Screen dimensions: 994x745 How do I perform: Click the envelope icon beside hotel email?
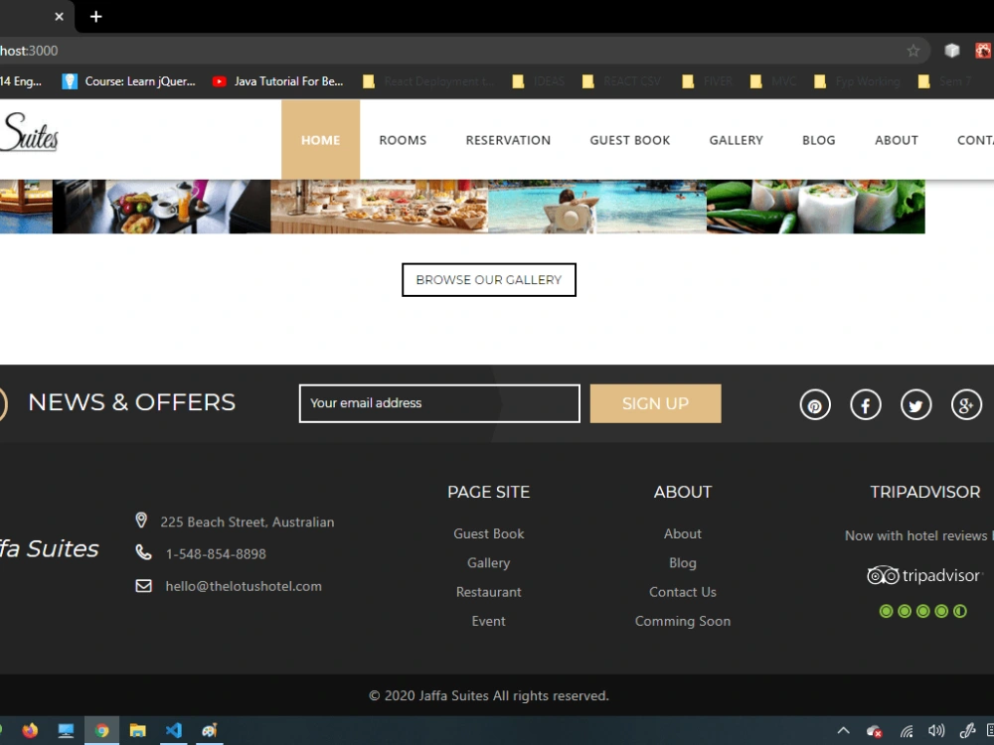144,586
